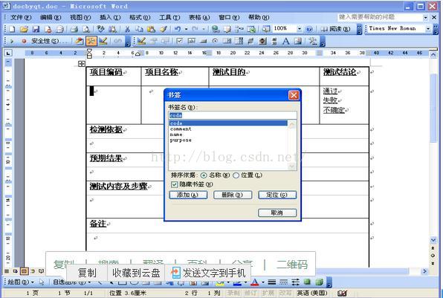Click the large letter A label control icon
The image size is (443, 298).
tap(286, 41)
